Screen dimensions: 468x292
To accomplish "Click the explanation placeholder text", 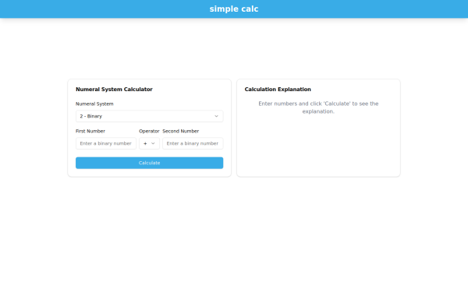I will point(318,107).
